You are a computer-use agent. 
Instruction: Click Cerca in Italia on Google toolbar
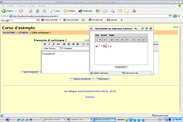[x=71, y=20]
